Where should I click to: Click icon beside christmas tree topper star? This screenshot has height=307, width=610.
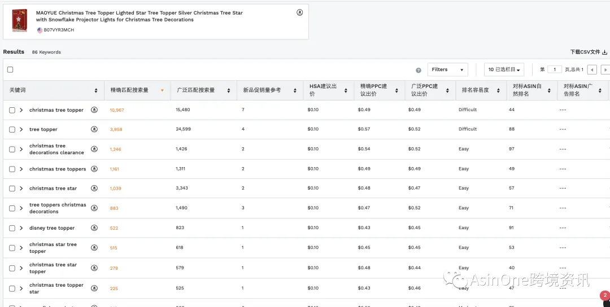click(x=94, y=288)
